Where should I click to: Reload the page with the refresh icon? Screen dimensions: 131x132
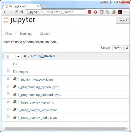[x=16, y=12]
